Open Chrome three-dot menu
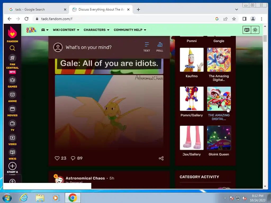Image resolution: width=271 pixels, height=203 pixels. click(261, 19)
